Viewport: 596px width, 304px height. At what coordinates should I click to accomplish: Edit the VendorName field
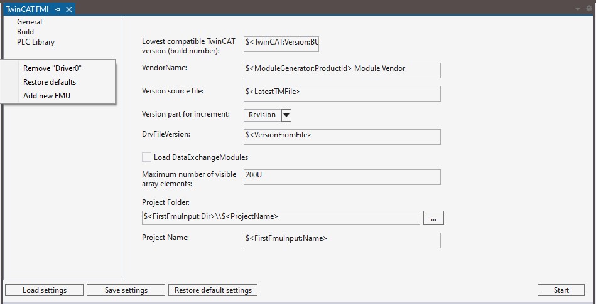tap(342, 71)
